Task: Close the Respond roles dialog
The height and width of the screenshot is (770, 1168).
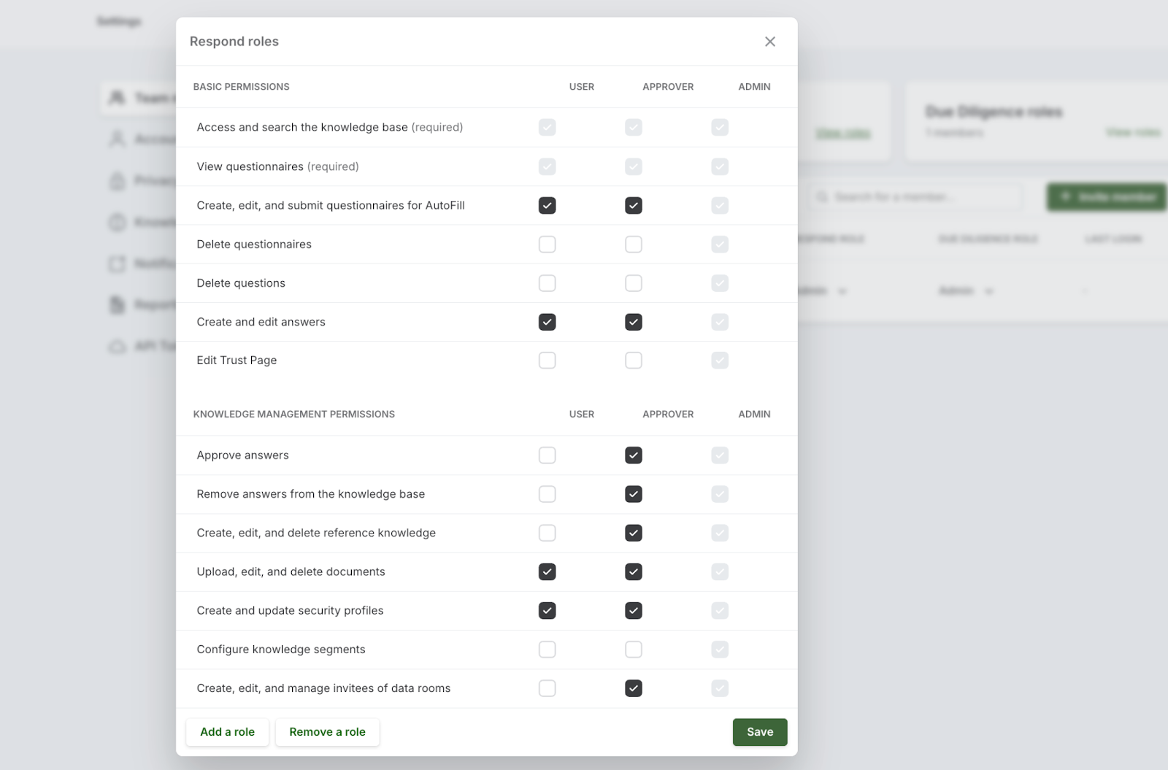Action: (769, 42)
